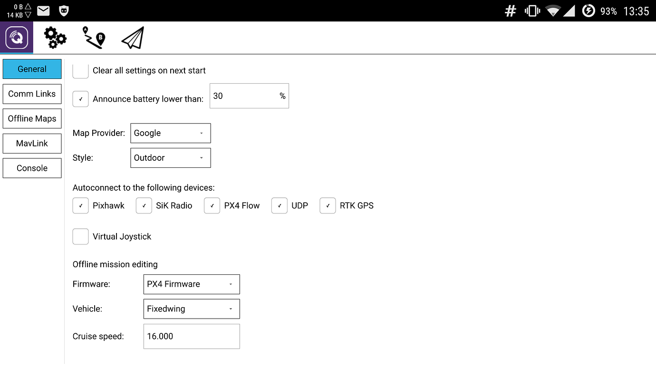Screen dimensions: 656x369
Task: Toggle the Virtual Joystick checkbox
Action: (x=80, y=236)
